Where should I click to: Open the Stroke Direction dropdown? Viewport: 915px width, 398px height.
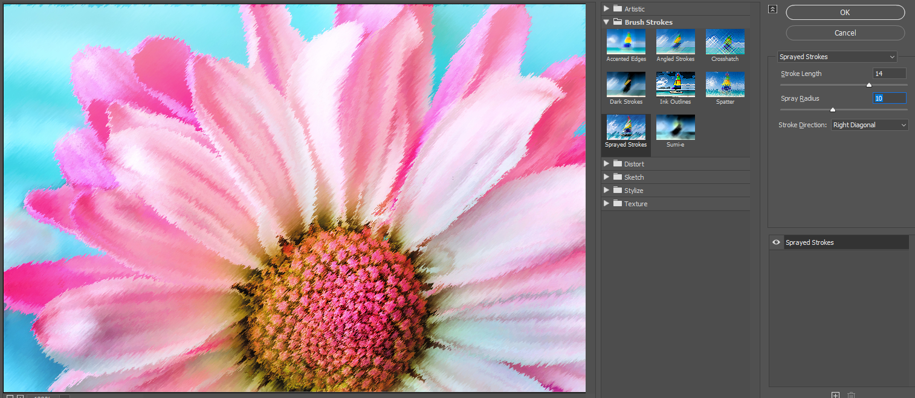click(x=870, y=125)
